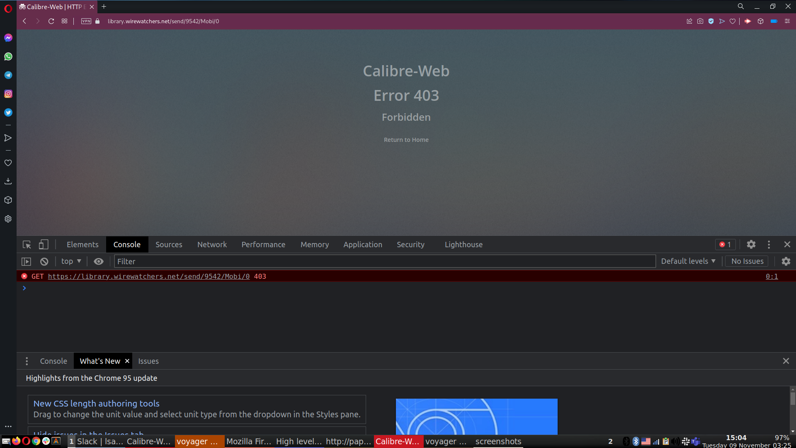Click the No Issues button
Image resolution: width=796 pixels, height=448 pixels.
coord(747,261)
